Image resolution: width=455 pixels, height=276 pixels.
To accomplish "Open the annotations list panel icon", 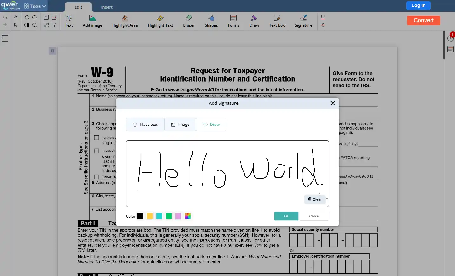I will click(451, 49).
